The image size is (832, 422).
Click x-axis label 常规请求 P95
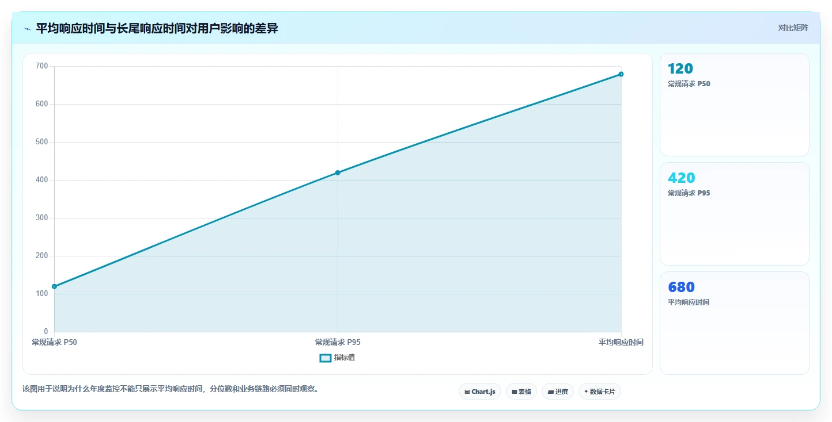(x=338, y=342)
